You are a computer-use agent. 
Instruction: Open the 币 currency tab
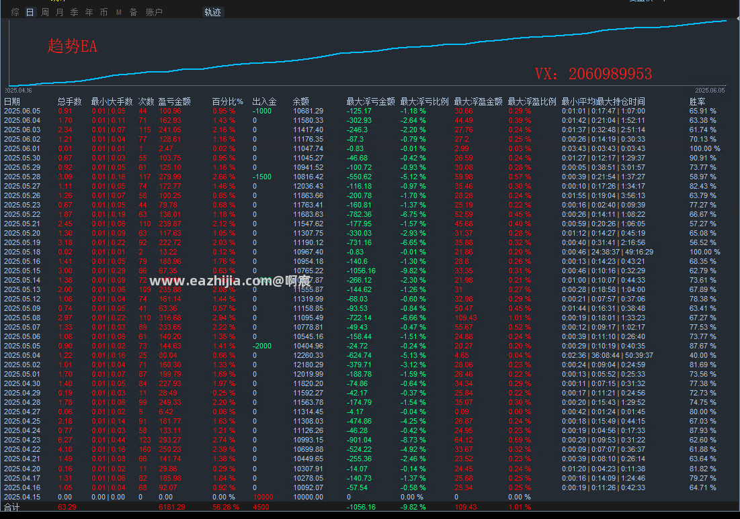tap(104, 12)
